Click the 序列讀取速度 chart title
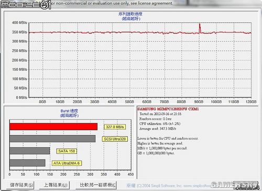262x191 pixels. [x=130, y=14]
